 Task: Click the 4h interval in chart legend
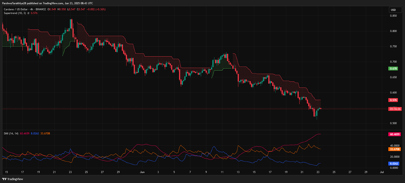coord(32,9)
